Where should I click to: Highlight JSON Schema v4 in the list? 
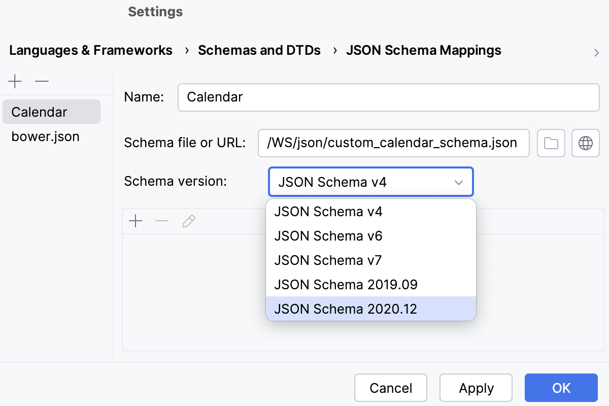[327, 212]
